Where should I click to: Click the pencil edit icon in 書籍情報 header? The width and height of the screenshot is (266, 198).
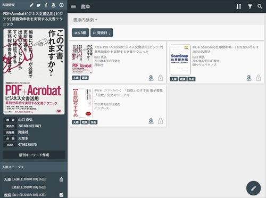pyautogui.click(x=31, y=5)
